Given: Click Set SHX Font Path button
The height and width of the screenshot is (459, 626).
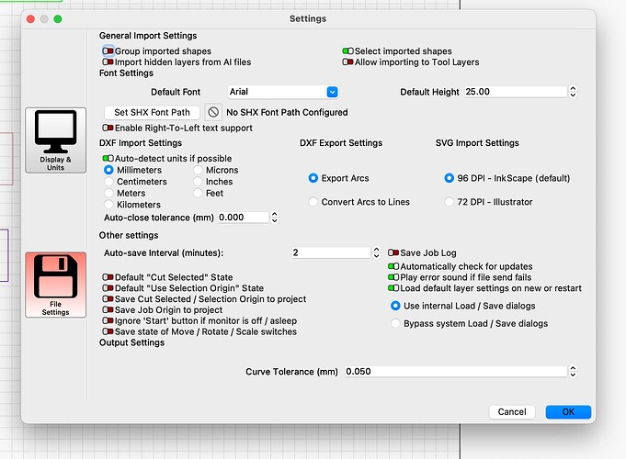Looking at the screenshot, I should click(x=152, y=113).
